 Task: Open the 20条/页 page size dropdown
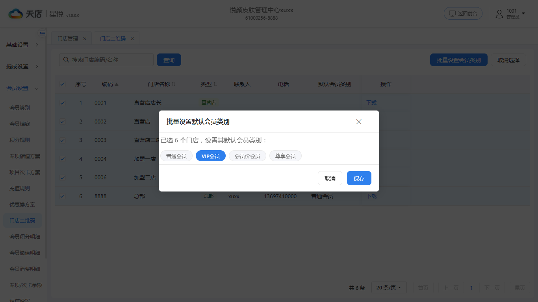point(388,288)
